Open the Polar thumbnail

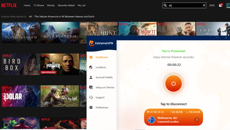pyautogui.click(x=21, y=96)
